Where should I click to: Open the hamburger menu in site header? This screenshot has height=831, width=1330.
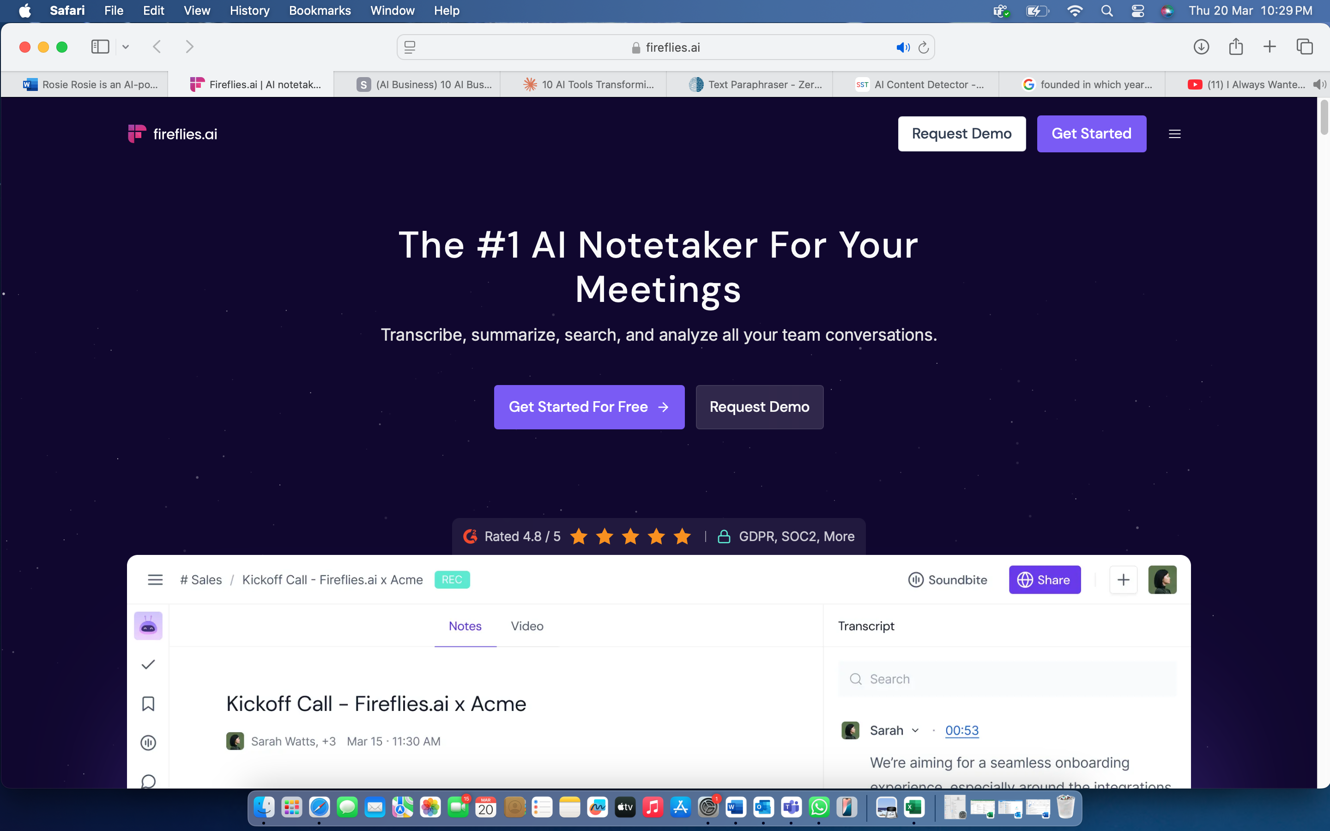pos(1174,133)
